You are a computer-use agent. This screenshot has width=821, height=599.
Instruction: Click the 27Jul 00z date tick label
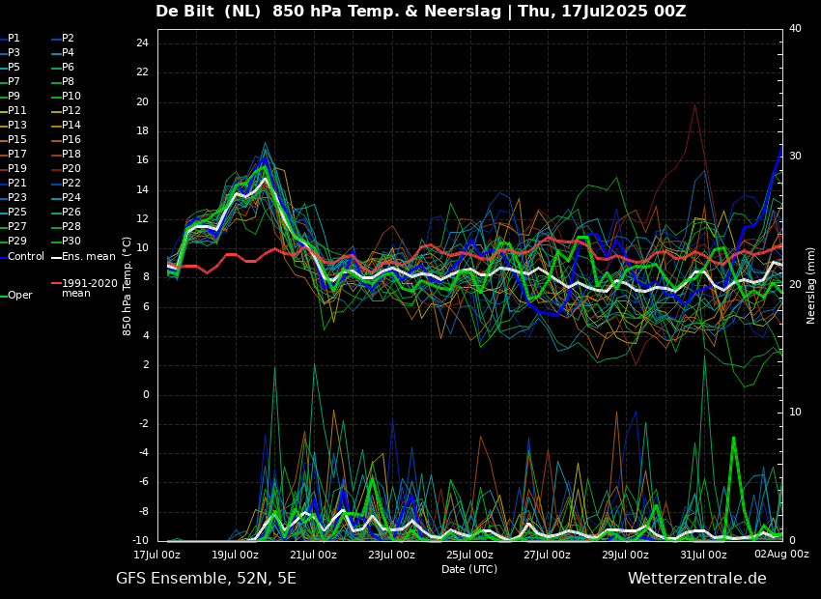coord(547,555)
